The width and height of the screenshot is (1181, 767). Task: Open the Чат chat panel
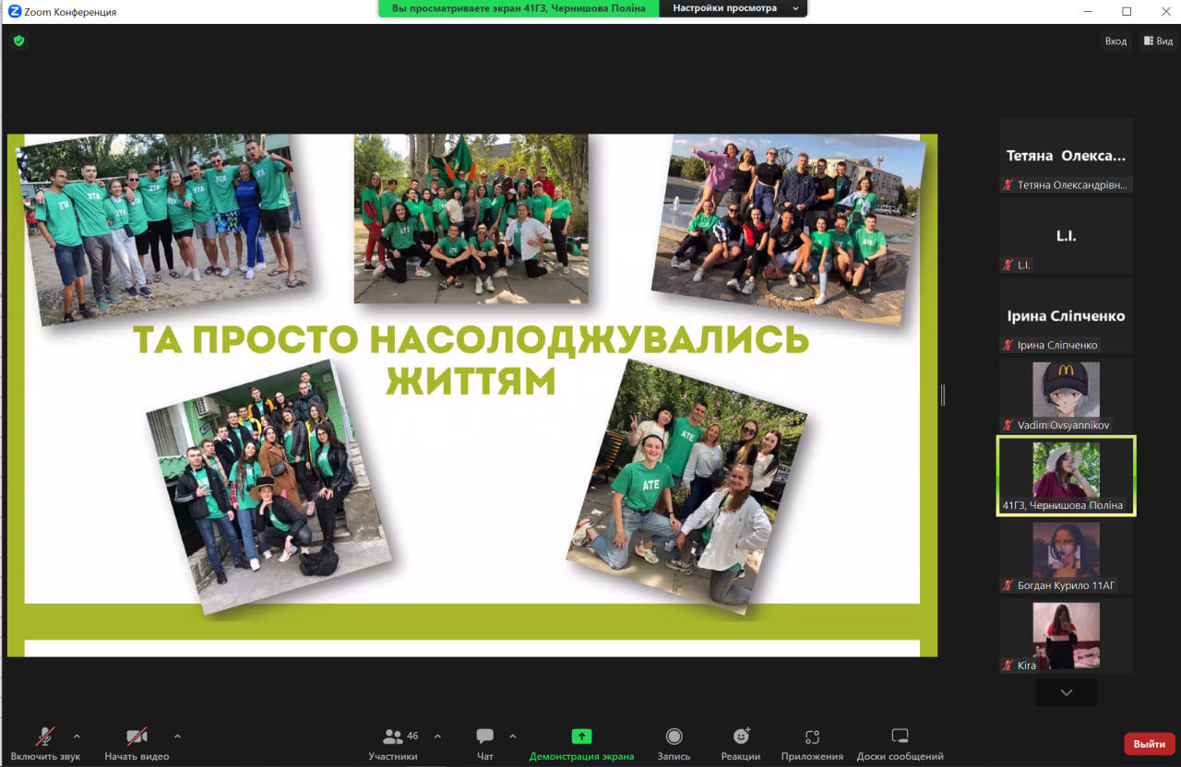click(485, 743)
